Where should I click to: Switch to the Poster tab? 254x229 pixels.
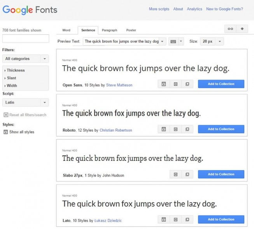[x=131, y=30]
